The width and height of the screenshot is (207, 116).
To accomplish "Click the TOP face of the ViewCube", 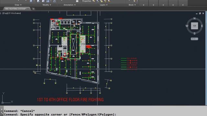I will coord(194,26).
